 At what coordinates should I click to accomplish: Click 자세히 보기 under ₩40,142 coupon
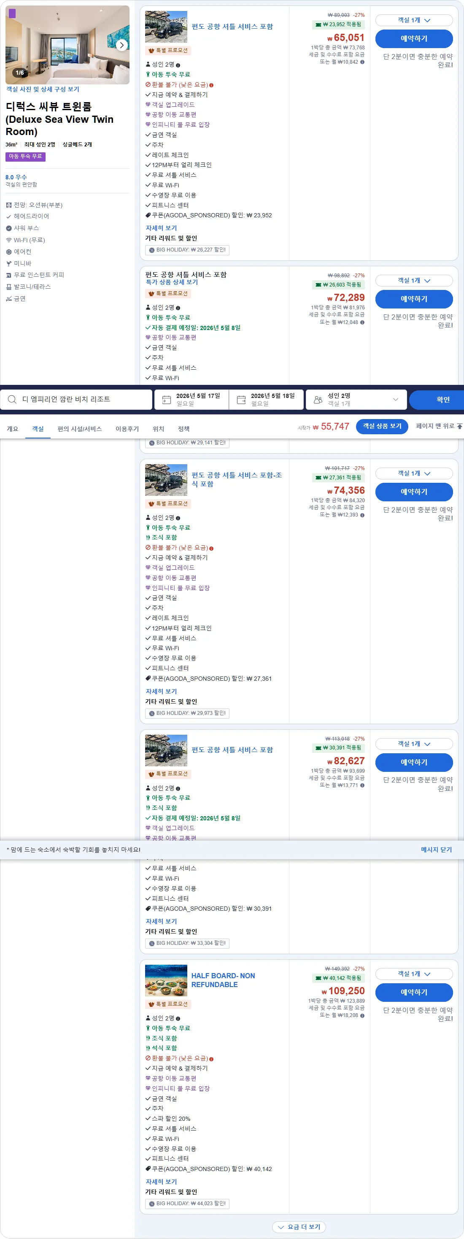(x=161, y=1182)
